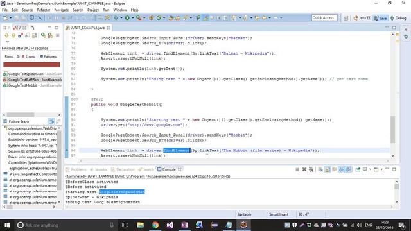Open the Open Console dropdown arrow
Viewport: 411px width, 231px height.
click(x=381, y=169)
